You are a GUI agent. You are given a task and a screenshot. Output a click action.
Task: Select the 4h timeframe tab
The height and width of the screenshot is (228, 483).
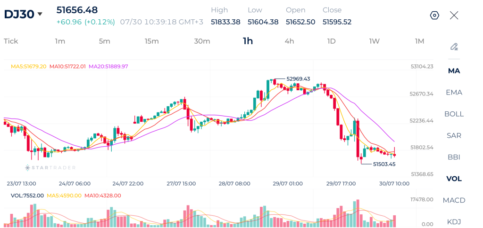[x=289, y=41]
